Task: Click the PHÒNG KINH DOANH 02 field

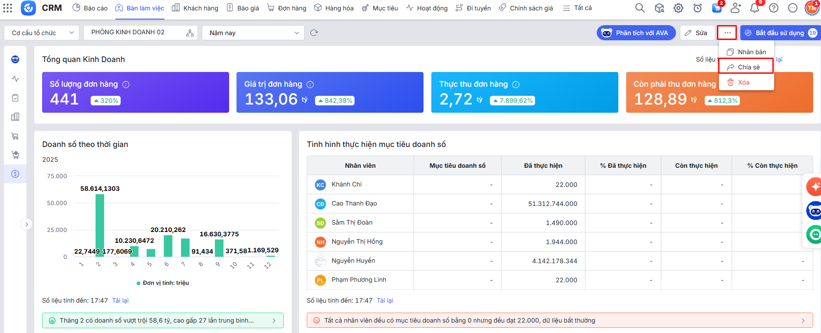Action: click(135, 33)
